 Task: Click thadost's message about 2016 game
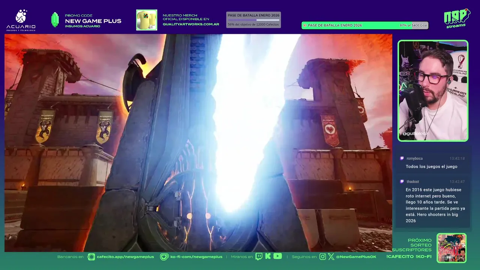(x=435, y=205)
